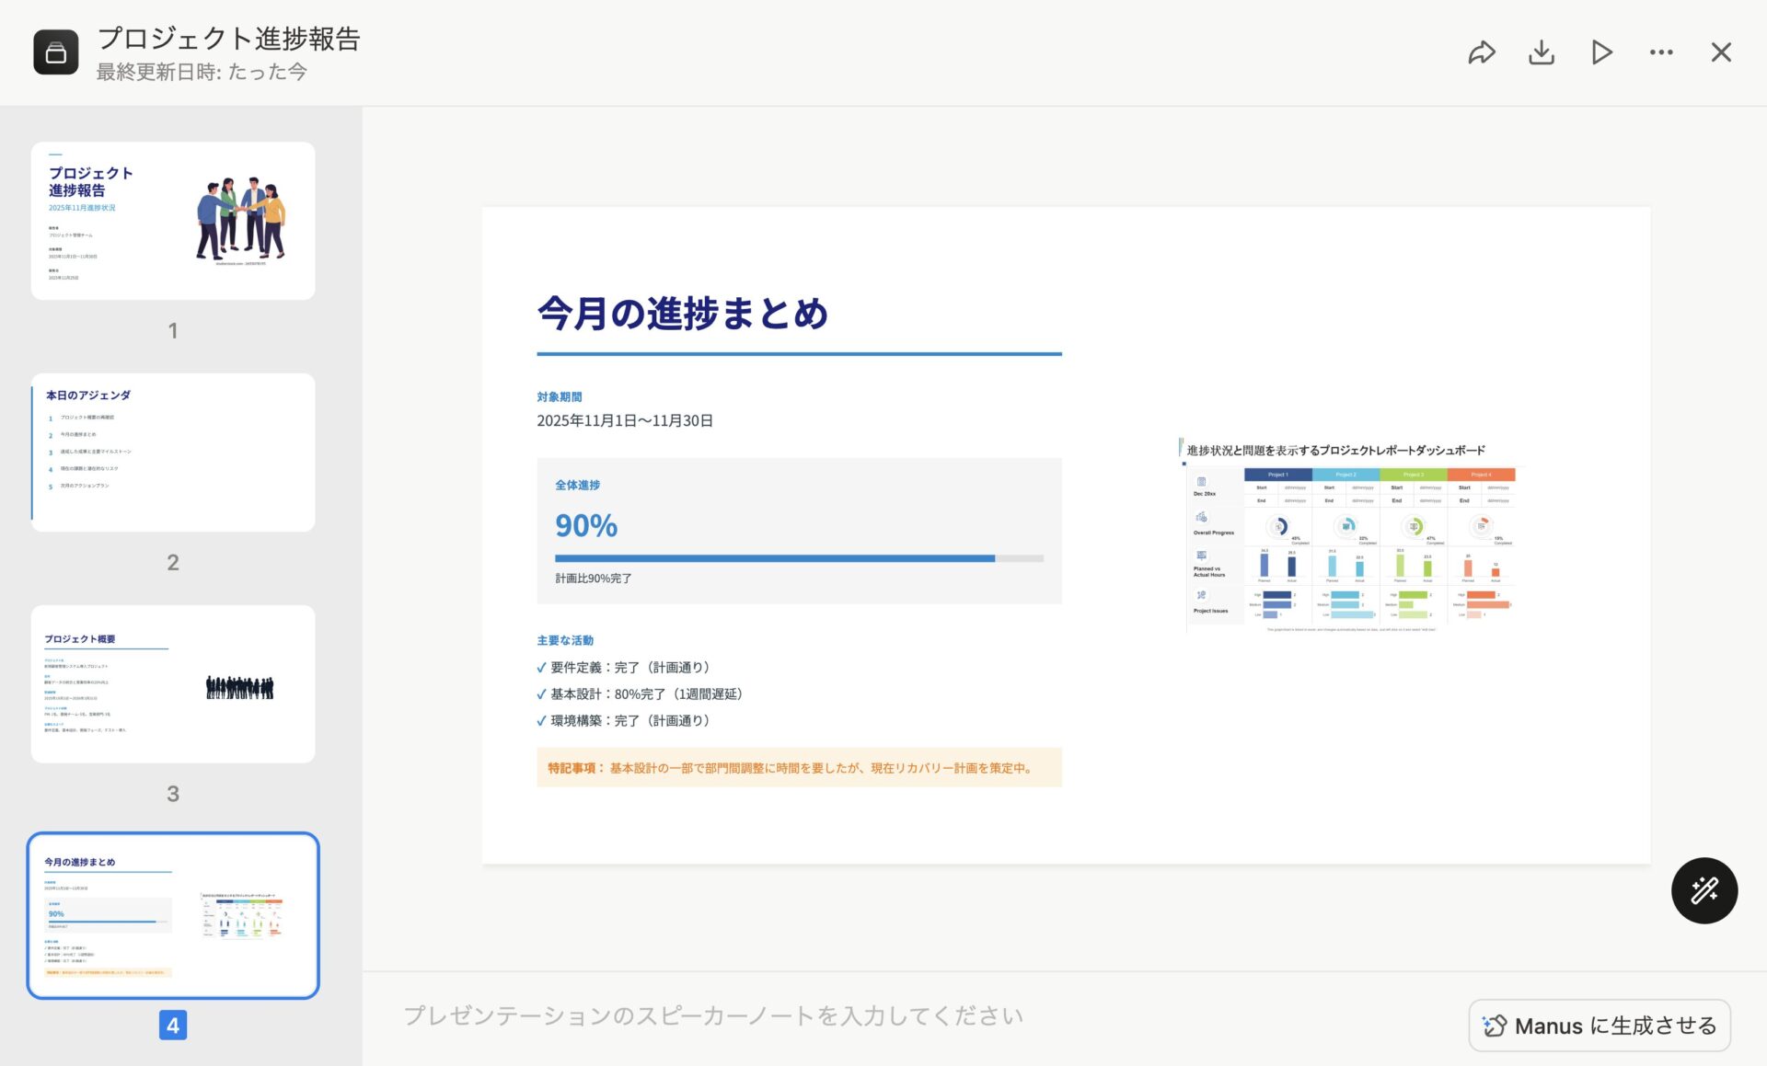The width and height of the screenshot is (1767, 1066).
Task: Click the highlighted page number 4 badge
Action: coord(173,1026)
